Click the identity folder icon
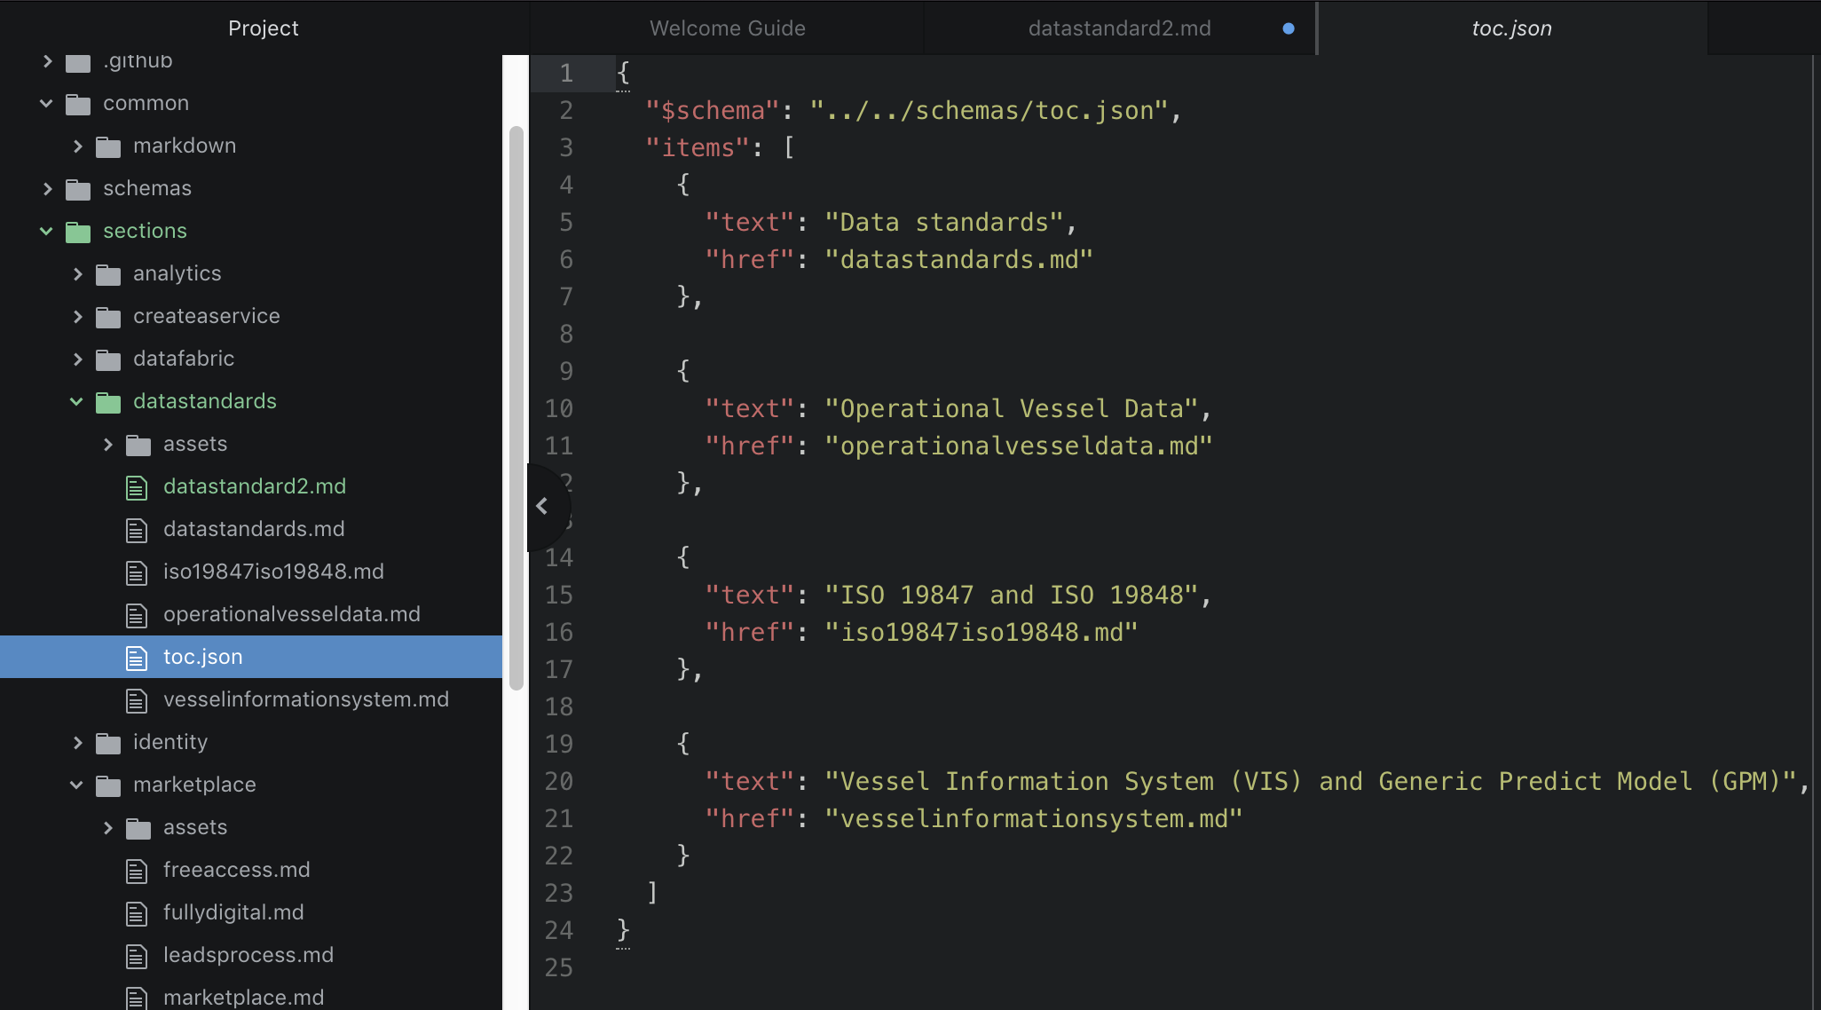1821x1010 pixels. pos(108,744)
